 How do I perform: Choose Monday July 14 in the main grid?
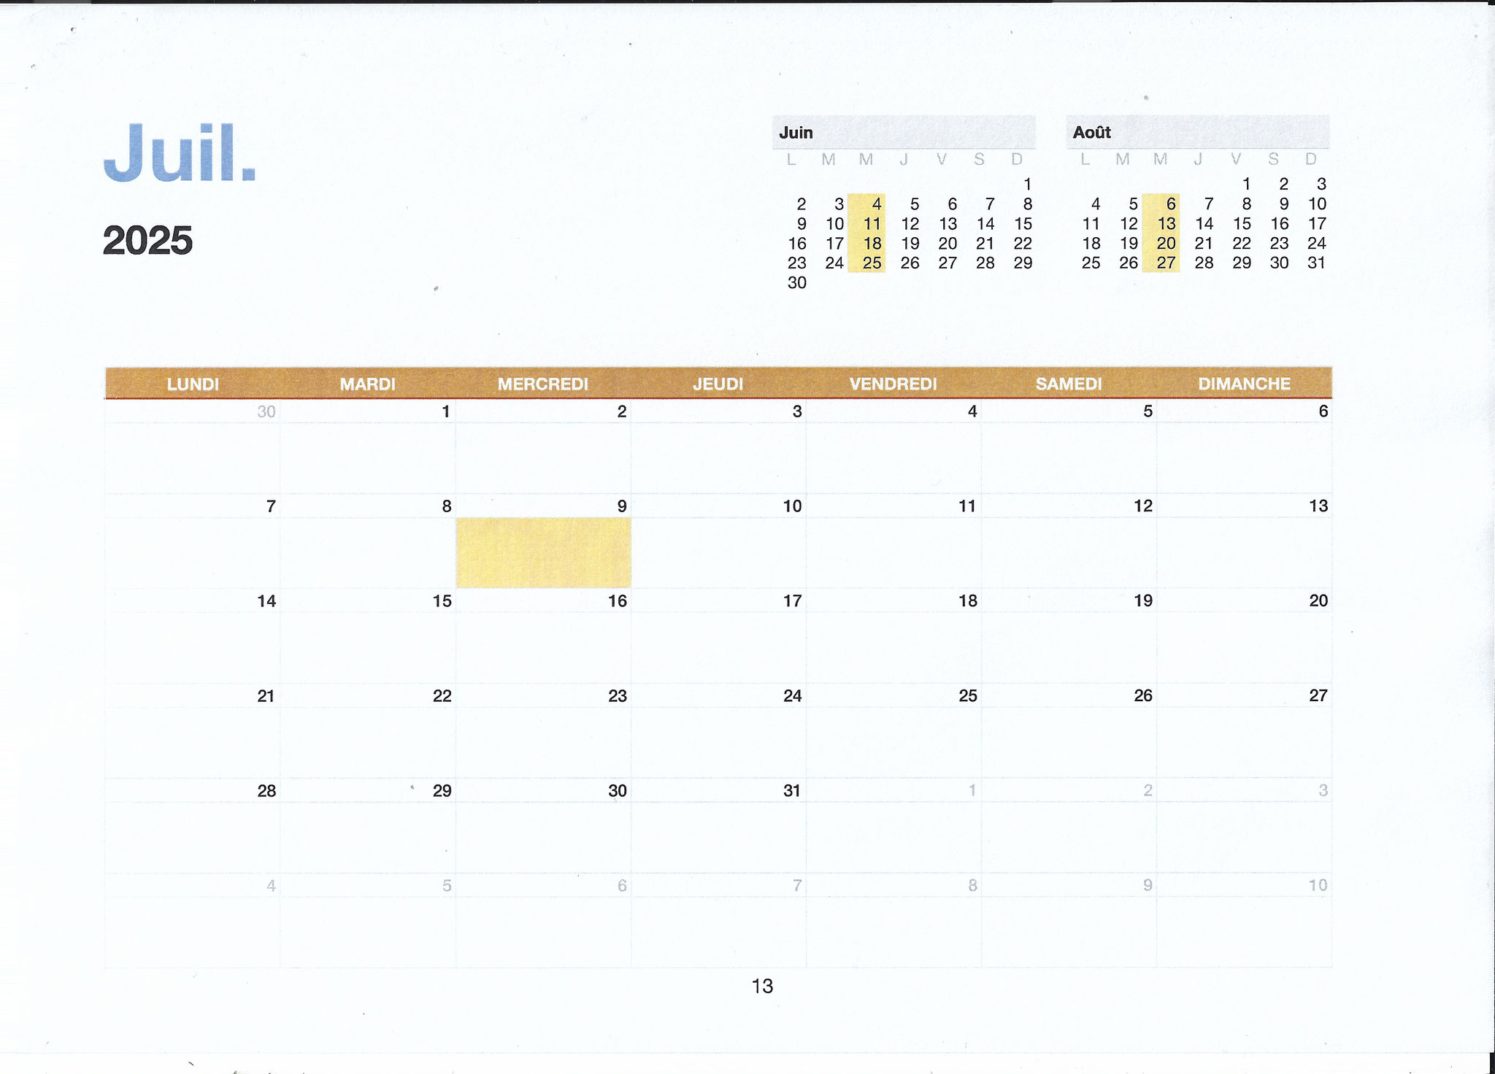click(266, 601)
